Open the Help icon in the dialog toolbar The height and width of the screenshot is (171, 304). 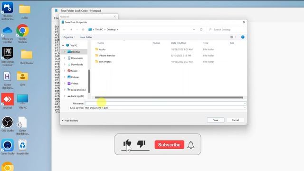coord(243,37)
